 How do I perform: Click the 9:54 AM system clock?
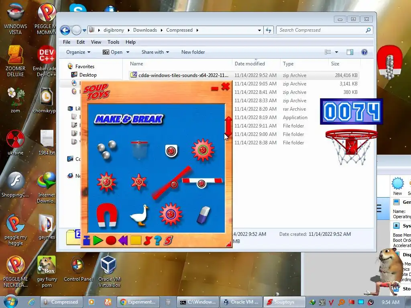391,302
